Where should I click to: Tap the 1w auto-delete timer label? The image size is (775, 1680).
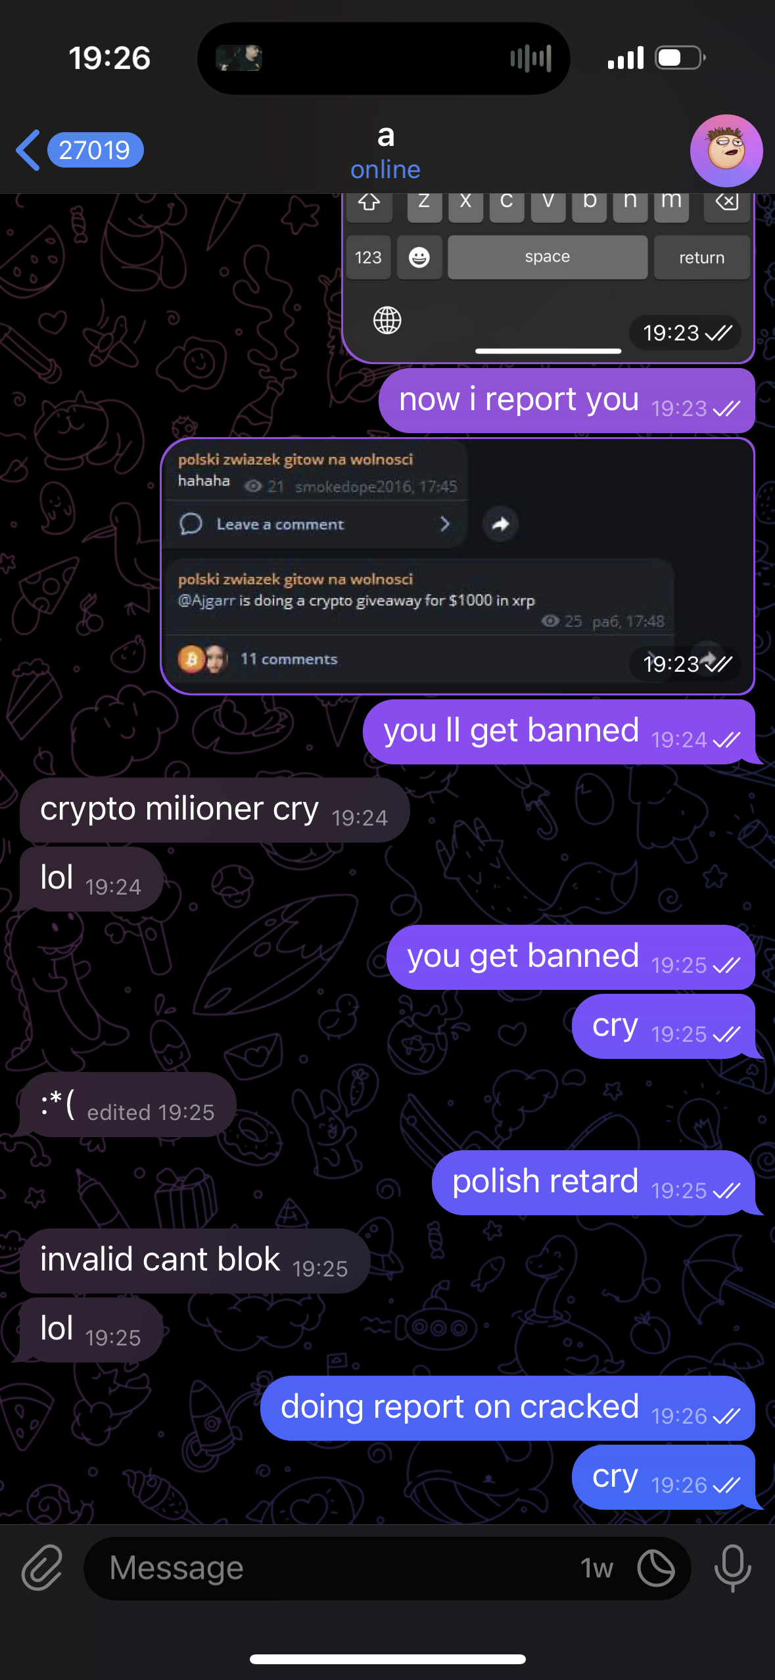(x=597, y=1568)
